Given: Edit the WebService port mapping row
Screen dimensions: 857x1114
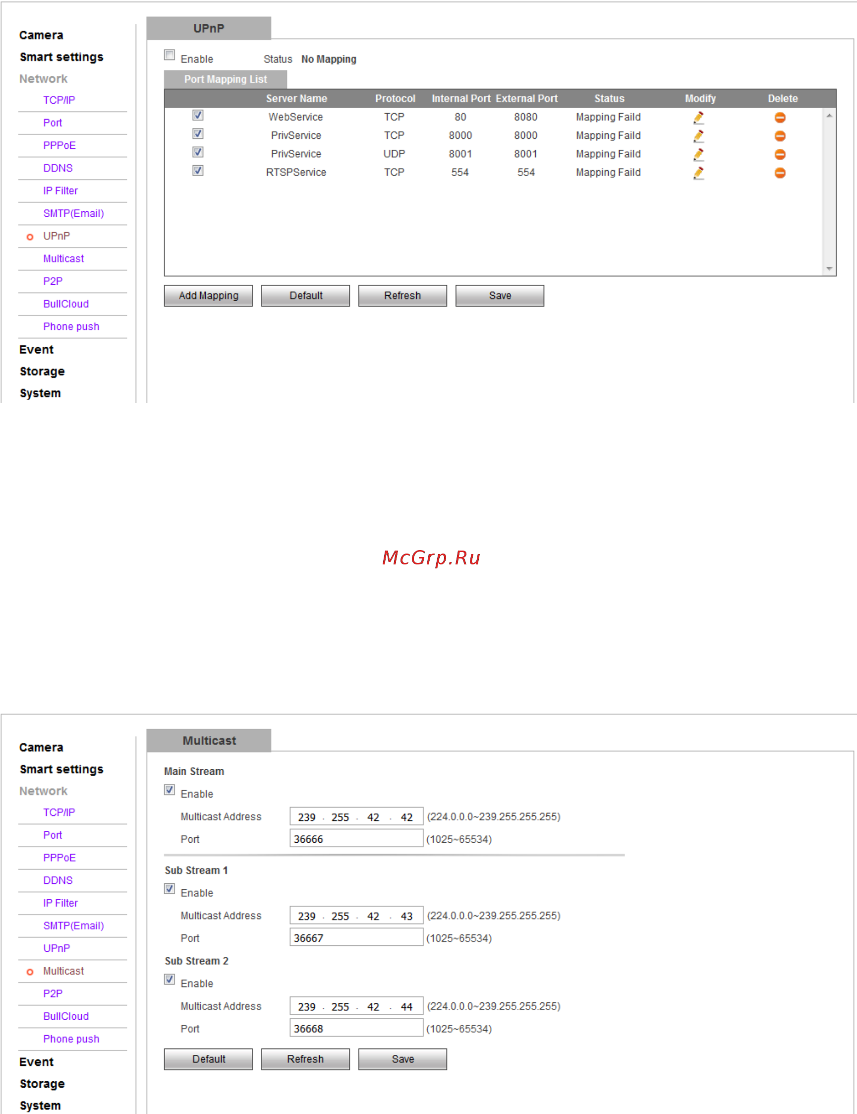Looking at the screenshot, I should pos(698,118).
